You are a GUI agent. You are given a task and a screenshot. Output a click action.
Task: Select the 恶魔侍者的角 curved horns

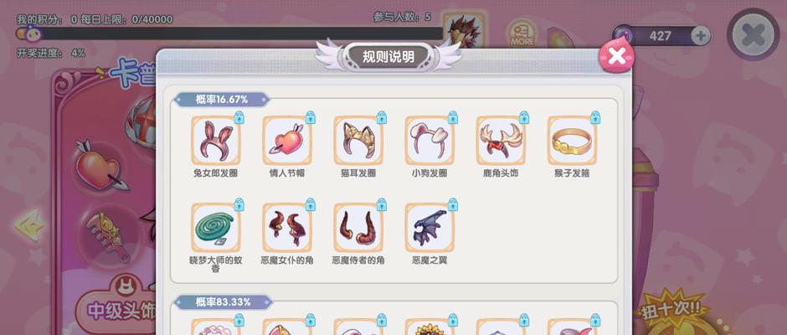pyautogui.click(x=357, y=228)
